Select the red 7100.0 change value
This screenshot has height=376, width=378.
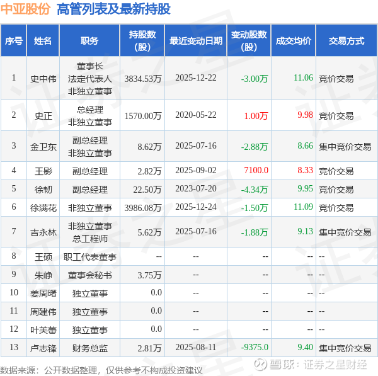[x=256, y=170]
